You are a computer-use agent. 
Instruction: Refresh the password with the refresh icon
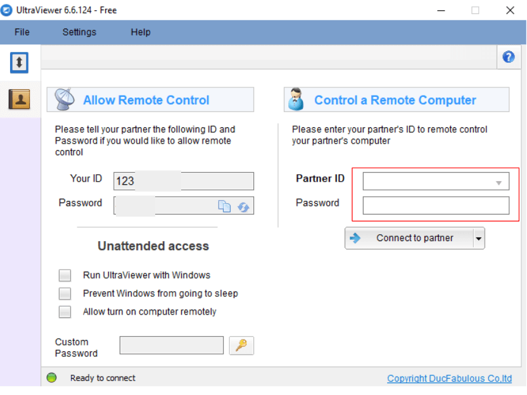(x=243, y=206)
